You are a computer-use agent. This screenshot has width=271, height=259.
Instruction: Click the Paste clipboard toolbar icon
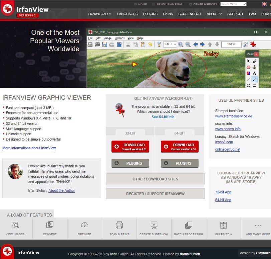143,45
